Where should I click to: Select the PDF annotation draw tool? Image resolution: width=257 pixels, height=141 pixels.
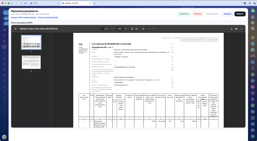pos(143,29)
